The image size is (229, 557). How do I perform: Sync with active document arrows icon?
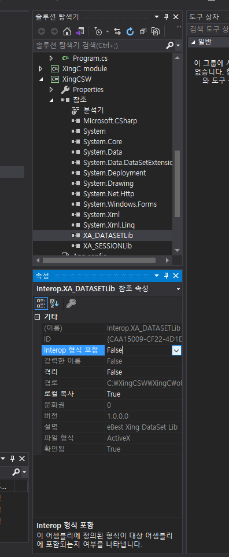117,32
